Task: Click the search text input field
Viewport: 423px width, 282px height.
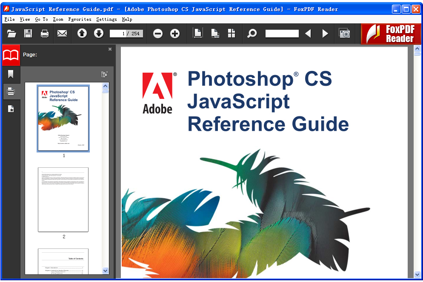Action: click(x=282, y=34)
